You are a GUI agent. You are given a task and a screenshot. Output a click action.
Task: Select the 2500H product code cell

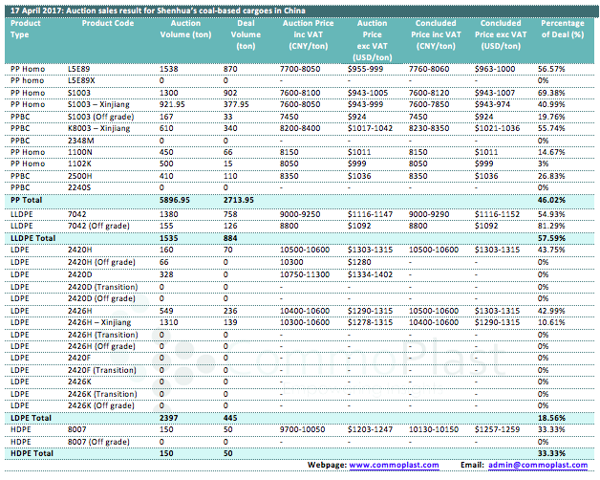[82, 176]
